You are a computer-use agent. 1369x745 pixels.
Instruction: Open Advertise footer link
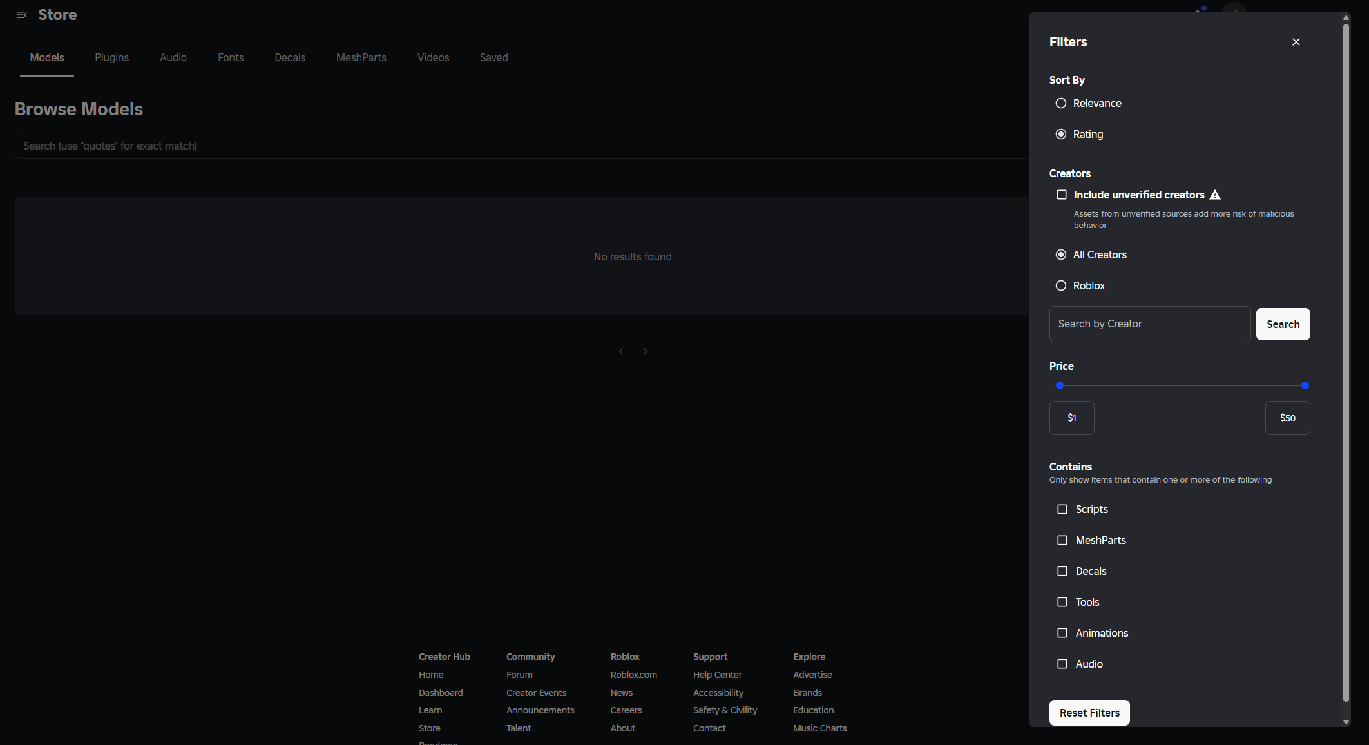pos(812,675)
